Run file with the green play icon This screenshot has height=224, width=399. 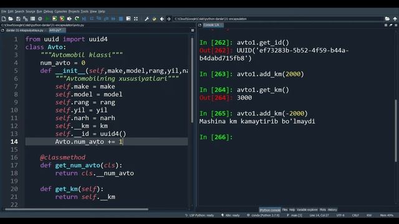click(x=47, y=19)
